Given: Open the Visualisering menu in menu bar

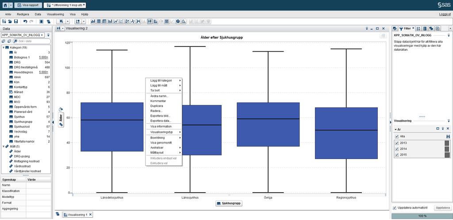Looking at the screenshot, I should 54,14.
